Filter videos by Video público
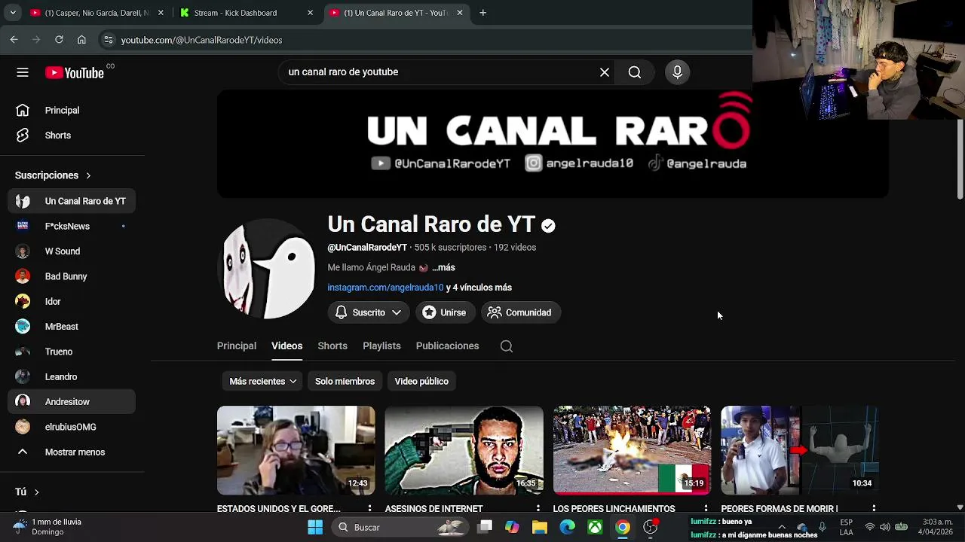This screenshot has width=965, height=542. pos(421,382)
